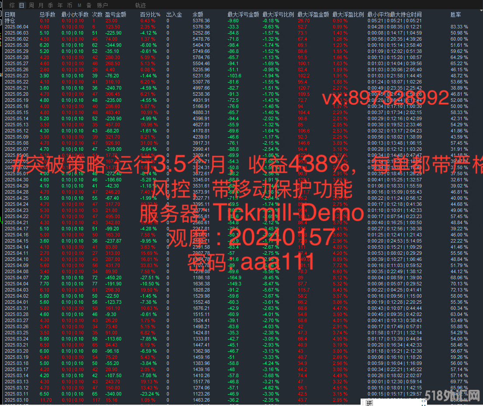Open the 备 notes tab
Image resolution: width=483 pixels, height=406 pixels.
89,5
